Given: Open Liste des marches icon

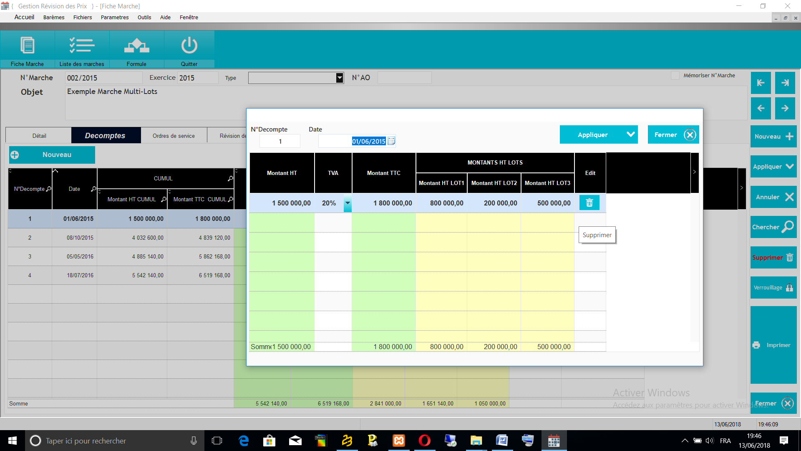Looking at the screenshot, I should (82, 46).
